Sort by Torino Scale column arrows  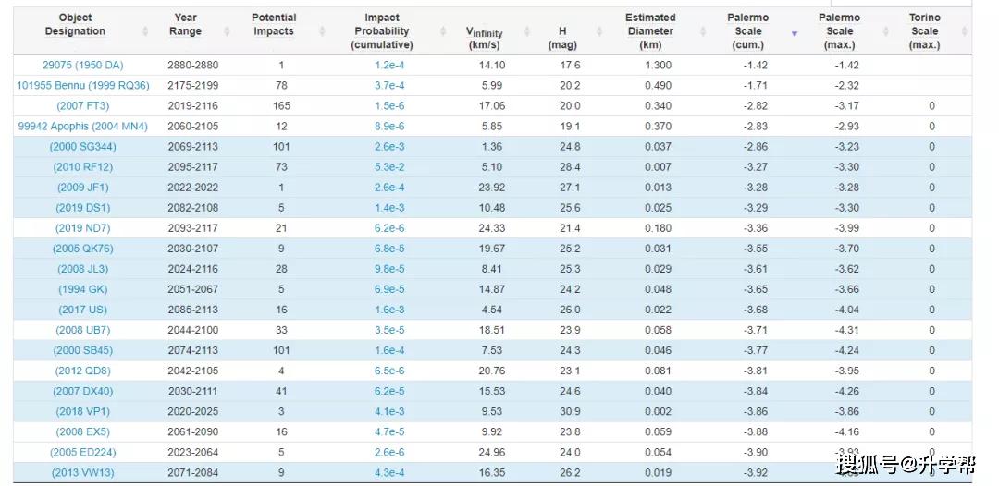click(965, 31)
